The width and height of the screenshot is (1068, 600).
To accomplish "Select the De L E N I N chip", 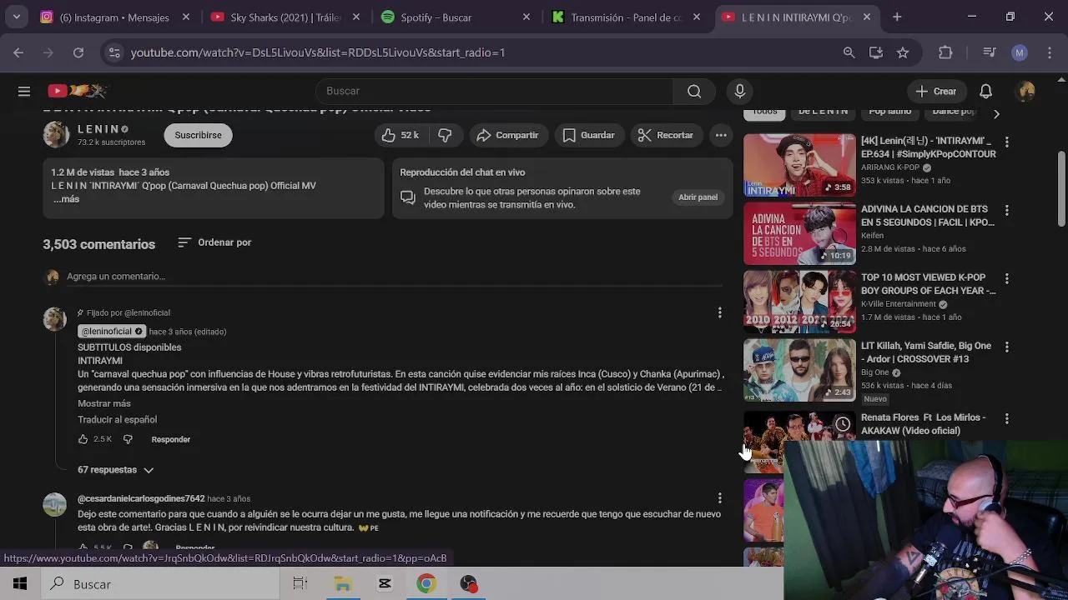I will pyautogui.click(x=823, y=112).
